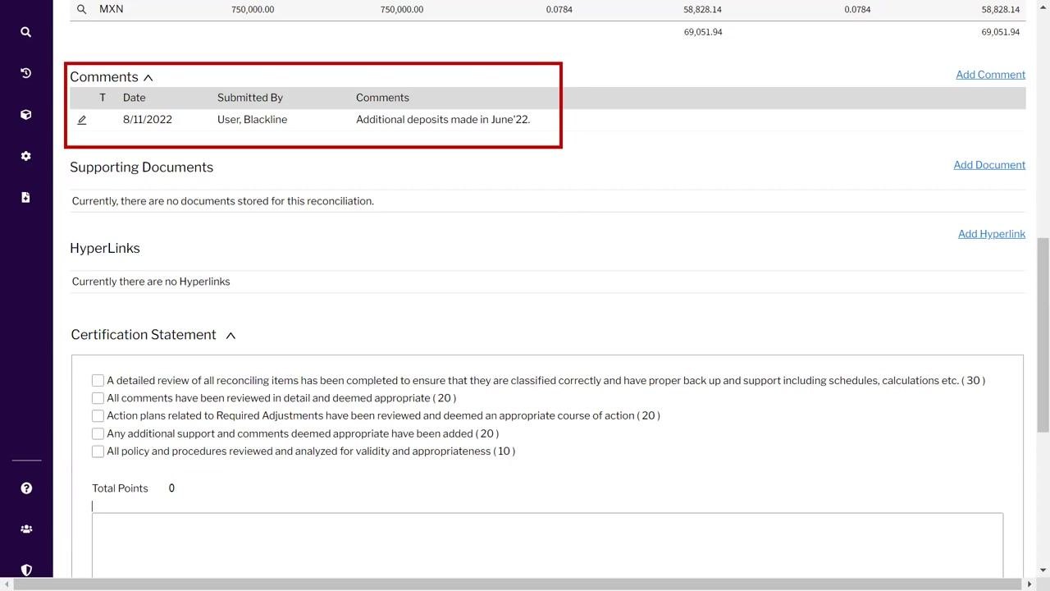
Task: Edit the 8/11/2022 comment with pencil icon
Action: click(x=82, y=120)
